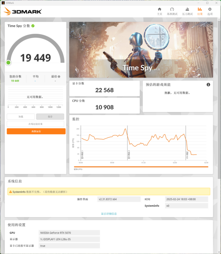Click the 抱歉, 无可用数据 message

tap(177, 93)
